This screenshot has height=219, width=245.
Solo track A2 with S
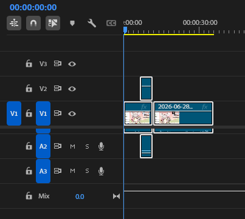click(x=87, y=146)
